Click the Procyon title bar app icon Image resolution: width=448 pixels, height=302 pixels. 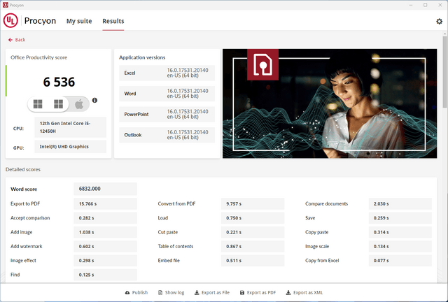[5, 5]
